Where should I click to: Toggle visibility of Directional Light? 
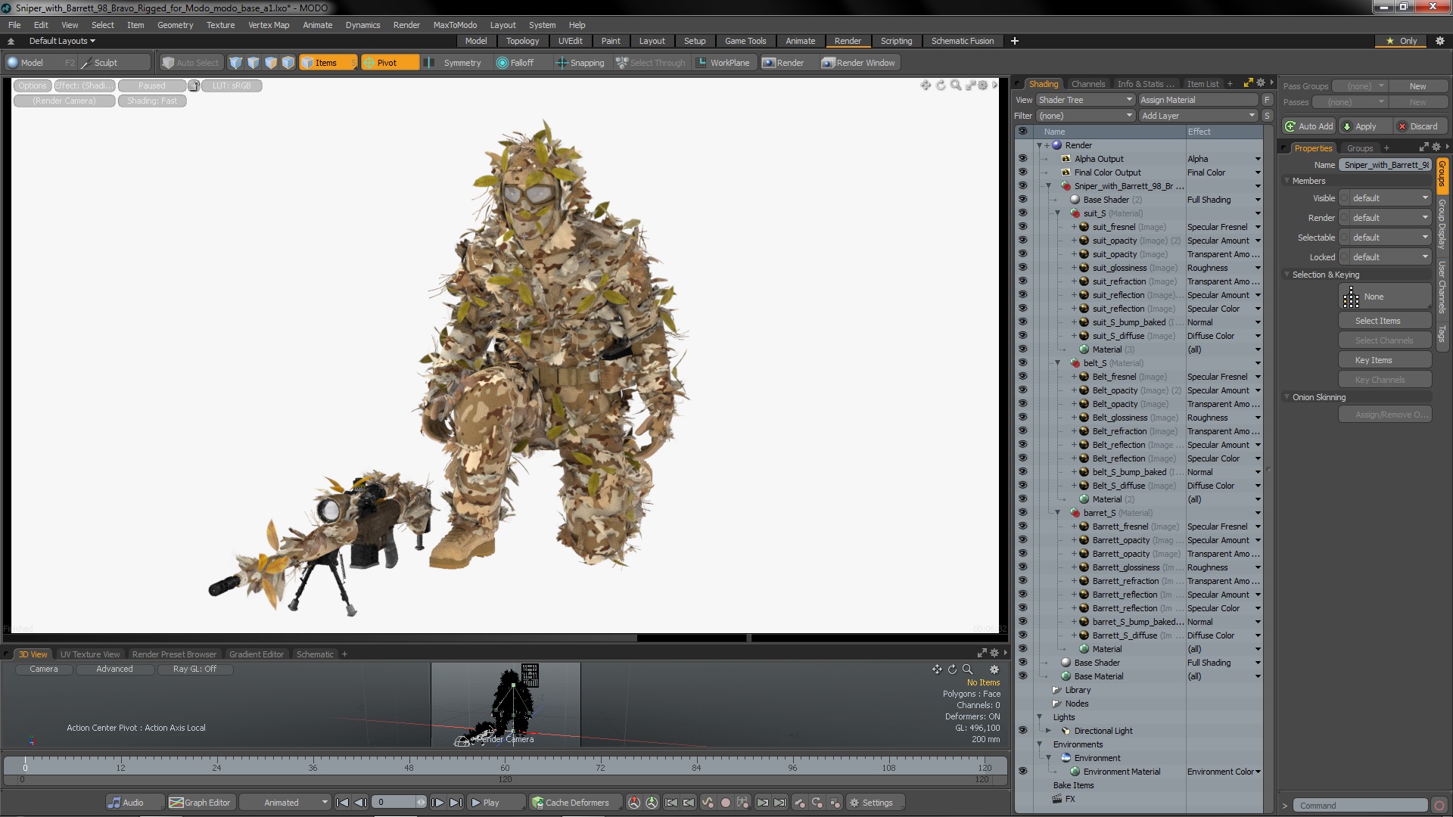(x=1022, y=731)
